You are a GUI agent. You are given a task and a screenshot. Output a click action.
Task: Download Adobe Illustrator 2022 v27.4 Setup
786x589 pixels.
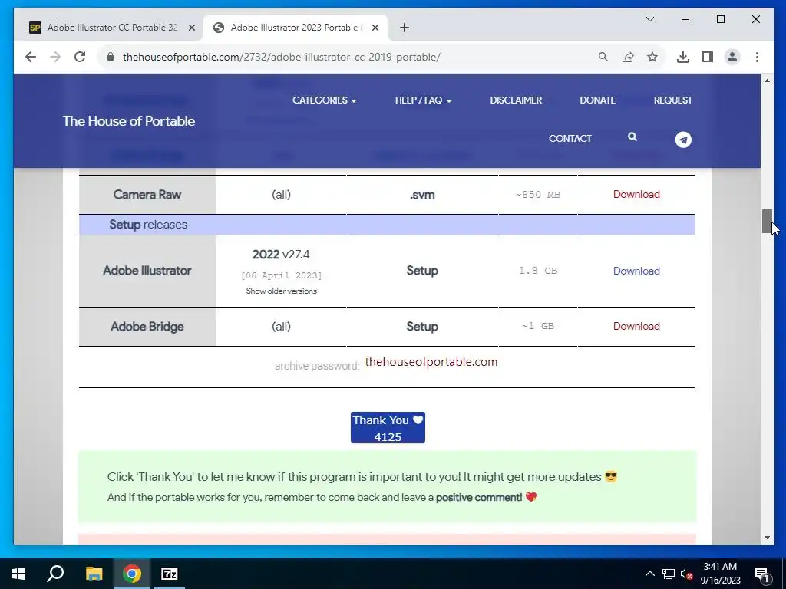636,271
